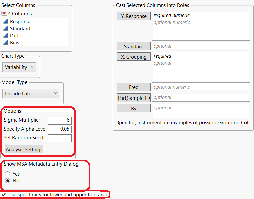254x199 pixels.
Task: Click the Y, Response role drop box
Action: click(x=201, y=26)
